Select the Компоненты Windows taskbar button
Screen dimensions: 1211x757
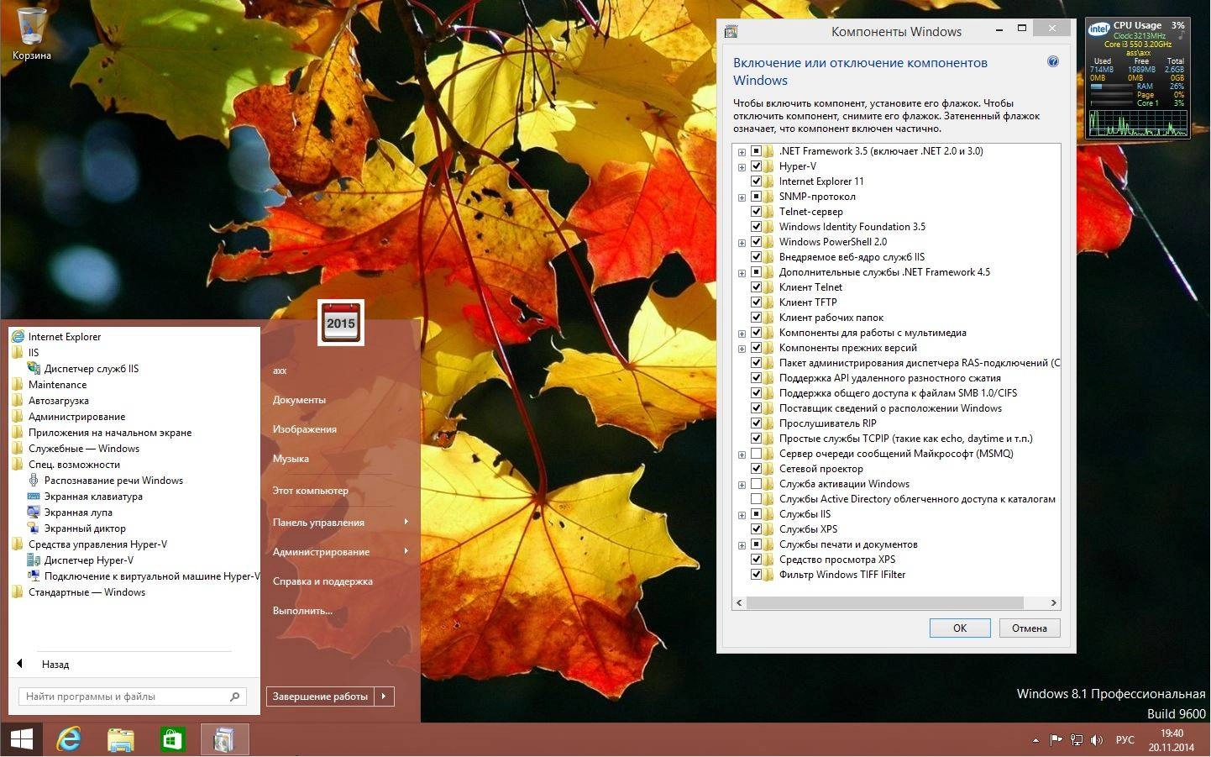click(x=224, y=739)
